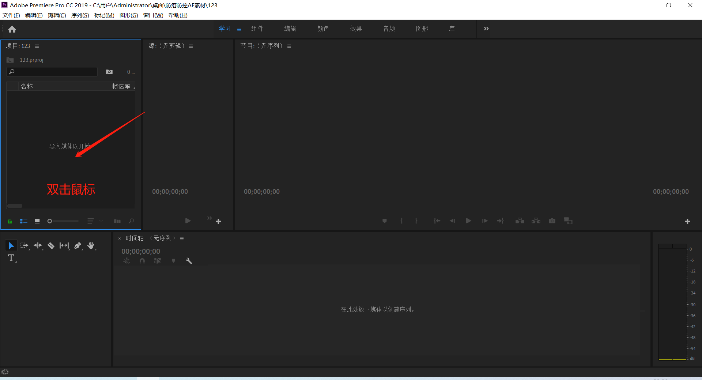Open timeline display settings wrench
This screenshot has height=380, width=702.
pyautogui.click(x=189, y=261)
